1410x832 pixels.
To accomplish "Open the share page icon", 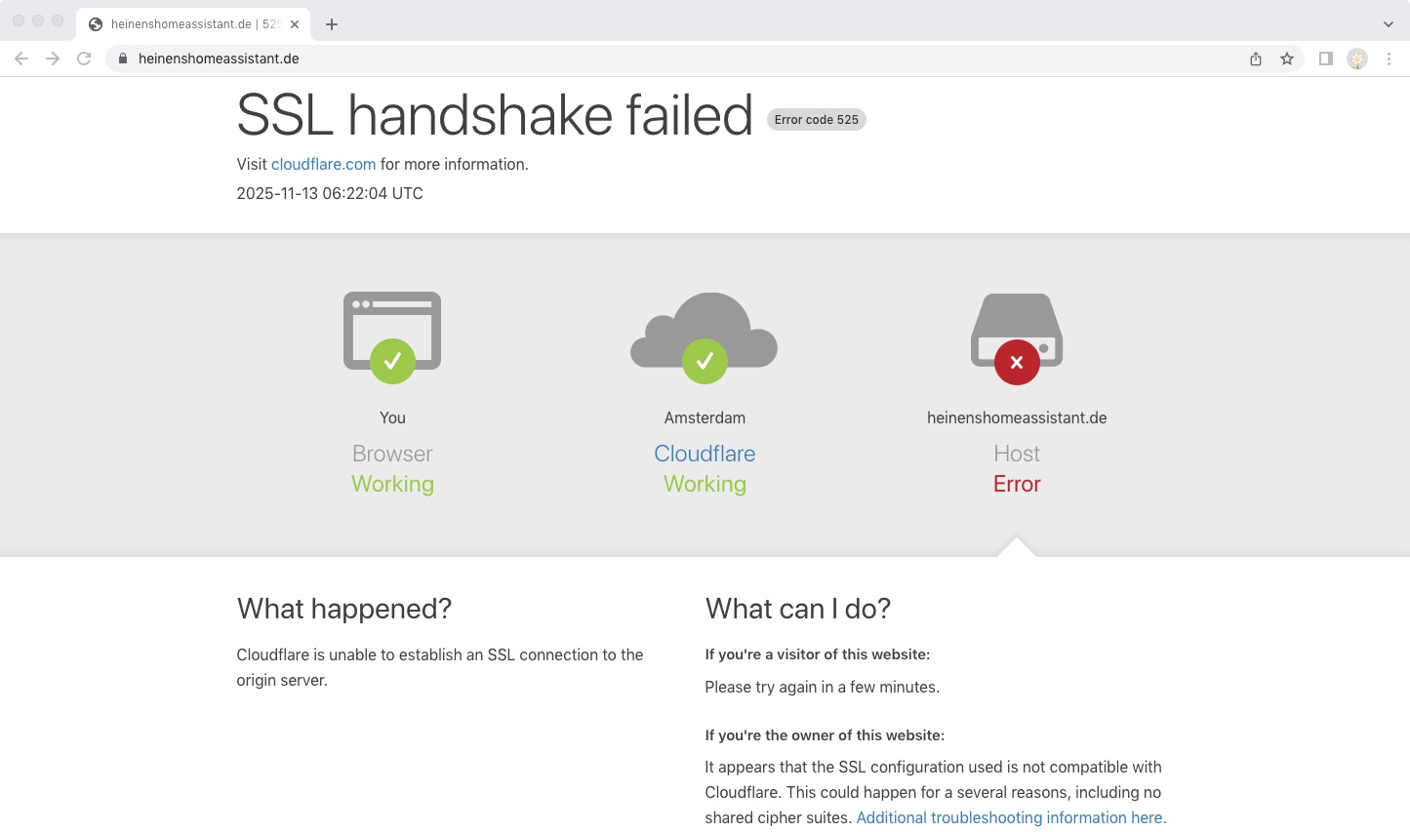I will 1256,59.
